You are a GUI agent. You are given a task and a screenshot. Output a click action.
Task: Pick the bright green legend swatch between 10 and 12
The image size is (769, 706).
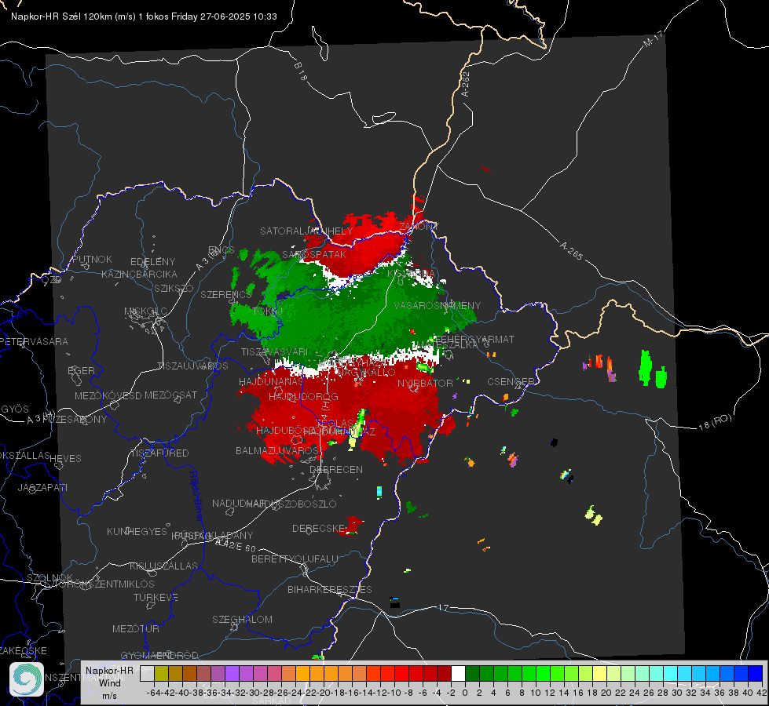[x=543, y=673]
